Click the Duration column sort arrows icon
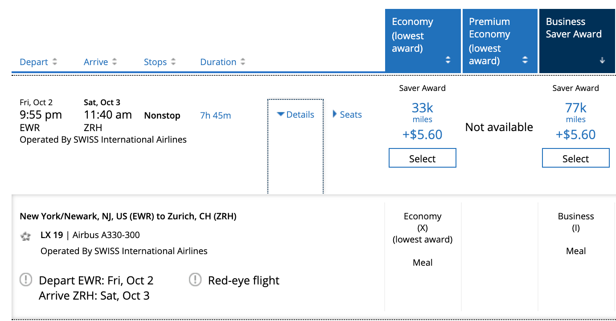 tap(242, 62)
